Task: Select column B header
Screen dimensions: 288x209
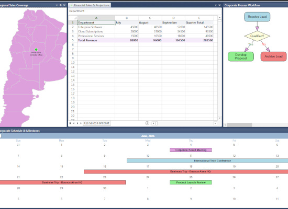Action: click(127, 18)
